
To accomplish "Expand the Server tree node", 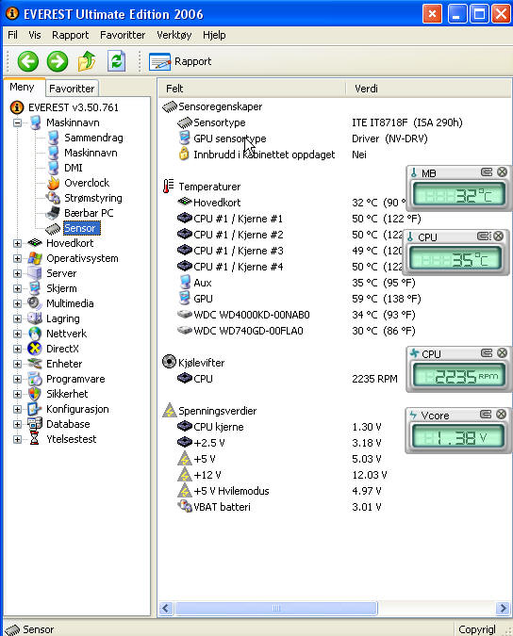I will pos(18,273).
